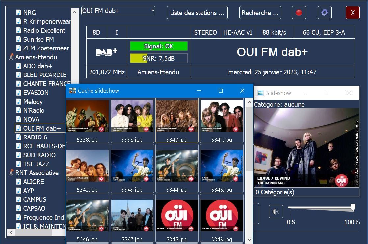368x244 pixels.
Task: Click the Slideshow window title icon
Action: click(261, 93)
